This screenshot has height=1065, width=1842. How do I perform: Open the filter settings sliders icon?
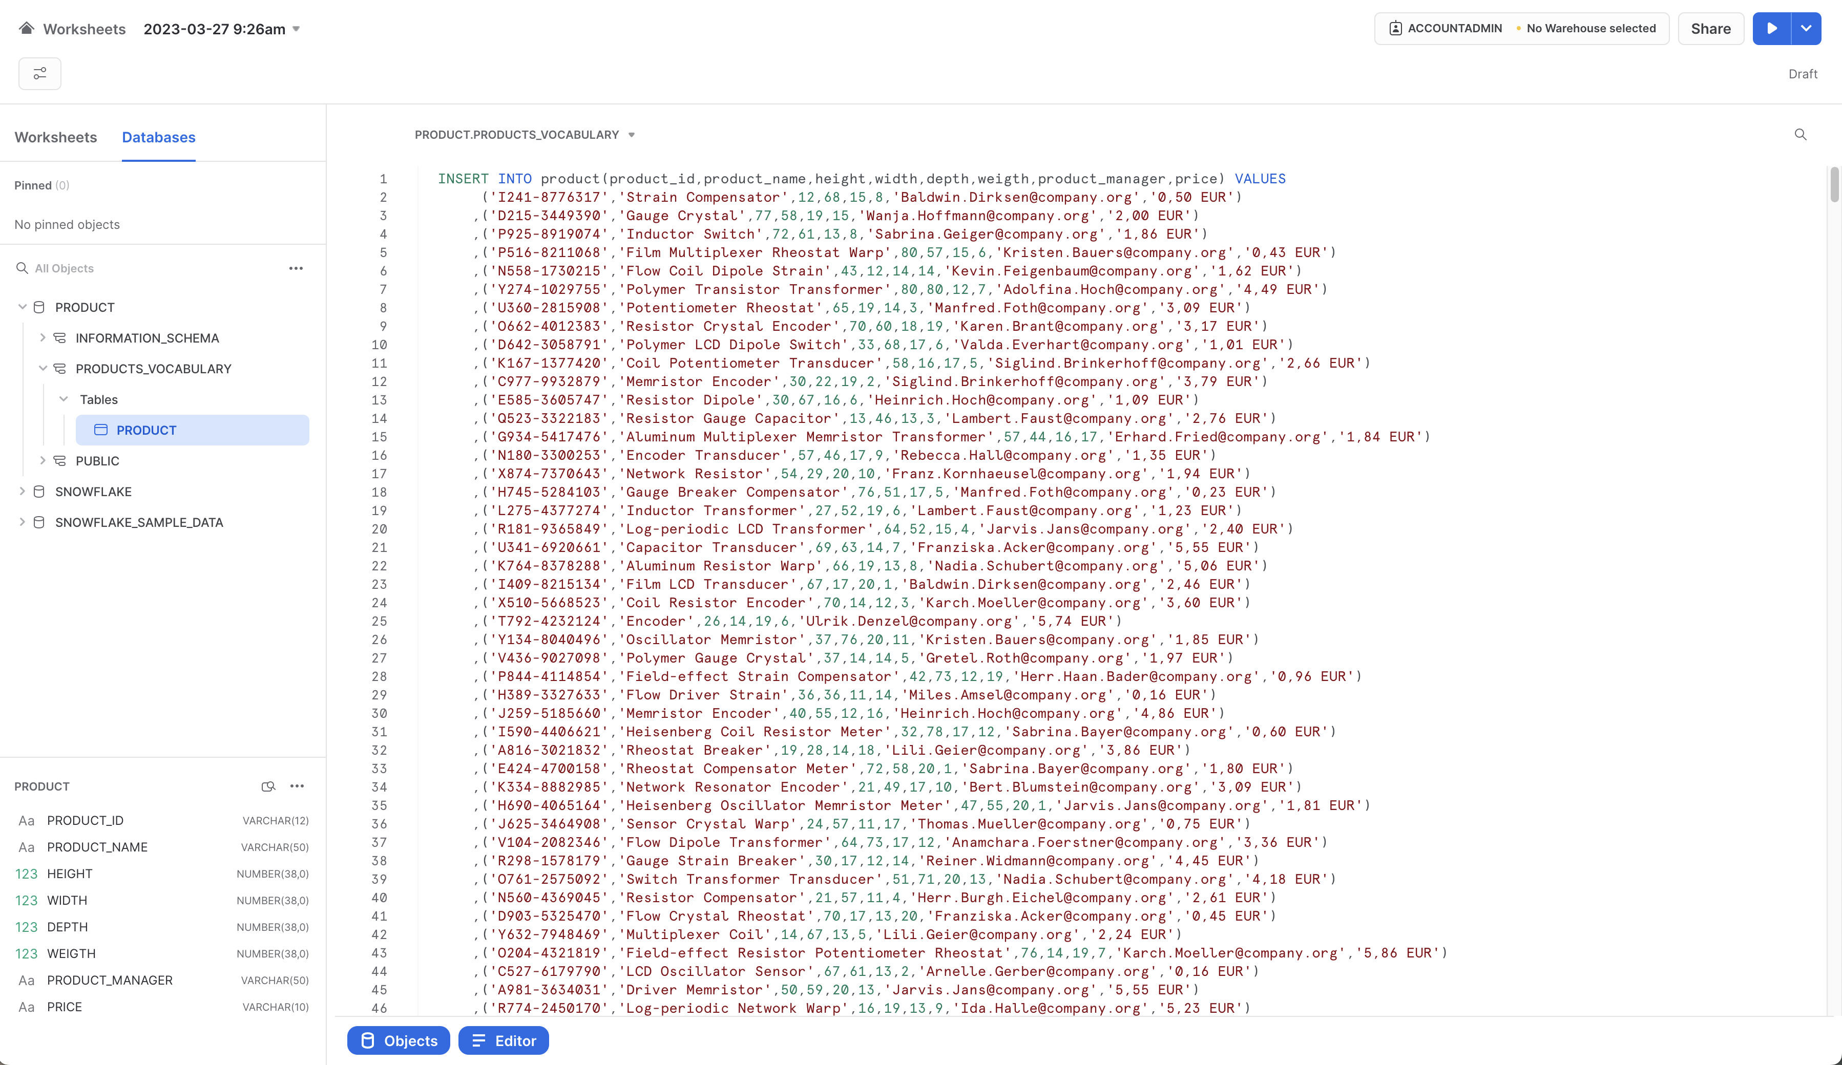click(x=39, y=74)
